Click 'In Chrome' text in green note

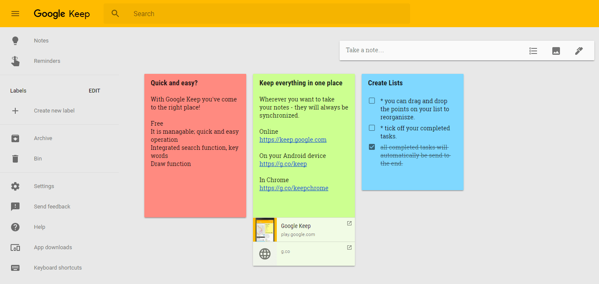coord(274,180)
